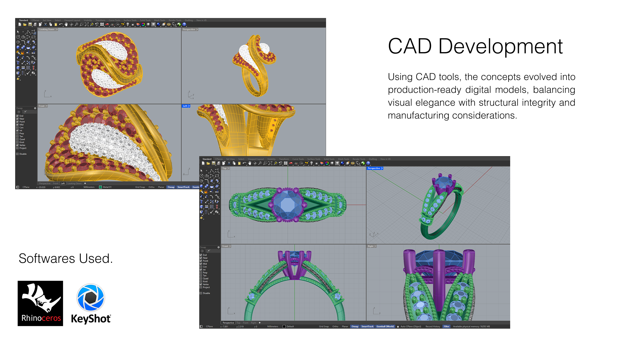
Task: Click checkmark icon in lower Rhino side toolbar
Action: pos(211,212)
